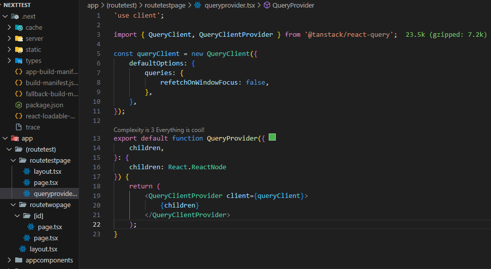Click the routetestpage open folder icon

click(x=23, y=160)
